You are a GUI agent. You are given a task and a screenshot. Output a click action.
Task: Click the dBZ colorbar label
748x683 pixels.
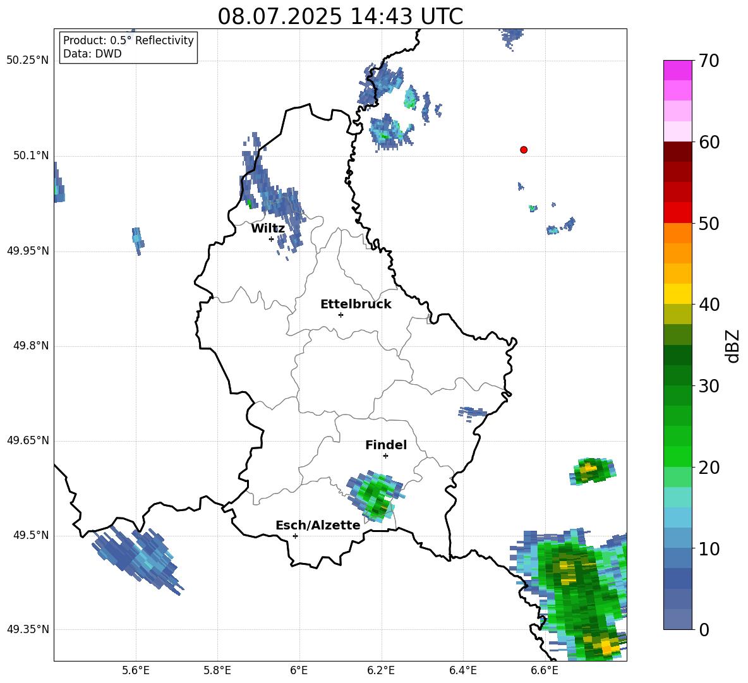(732, 346)
